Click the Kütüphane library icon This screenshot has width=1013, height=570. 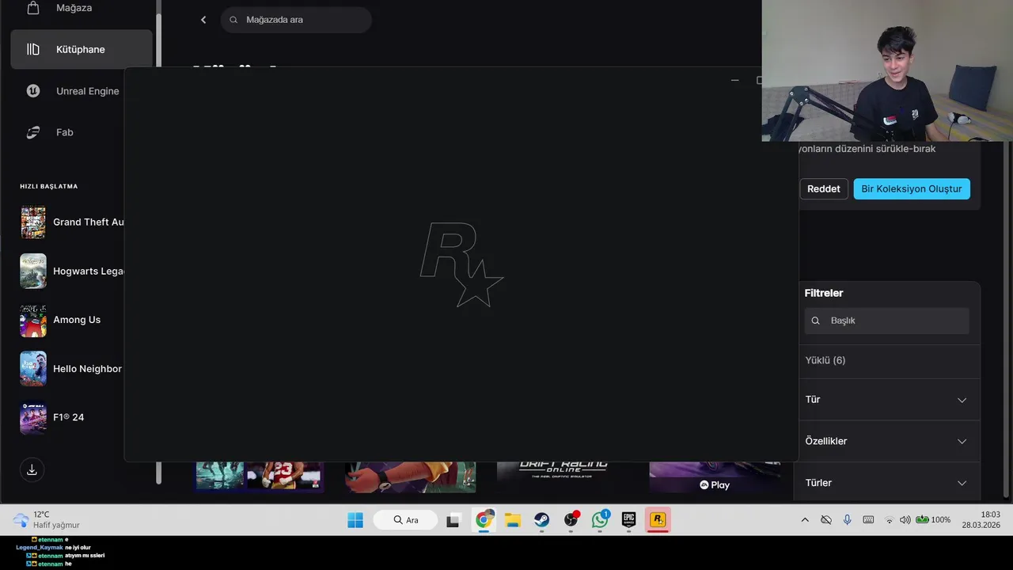(33, 49)
